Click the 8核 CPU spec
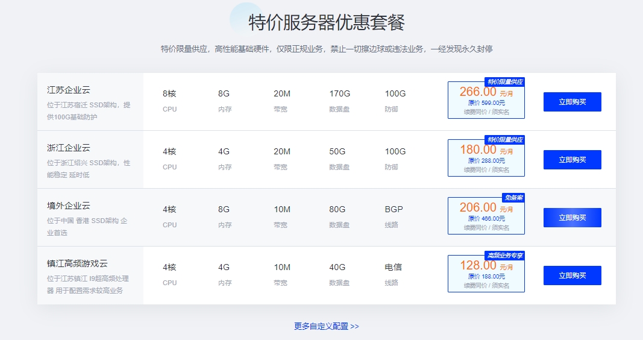Image resolution: width=643 pixels, height=340 pixels. tap(169, 94)
